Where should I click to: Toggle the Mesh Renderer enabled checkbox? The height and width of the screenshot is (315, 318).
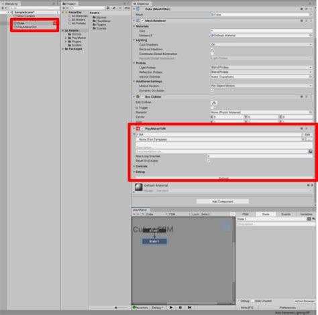click(x=142, y=21)
